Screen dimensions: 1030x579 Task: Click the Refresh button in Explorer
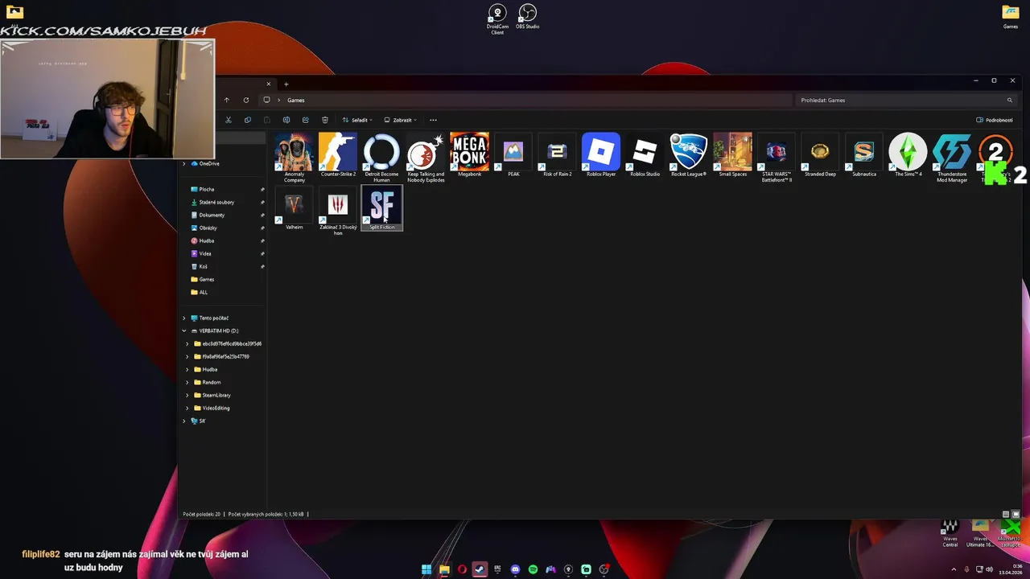pos(246,100)
